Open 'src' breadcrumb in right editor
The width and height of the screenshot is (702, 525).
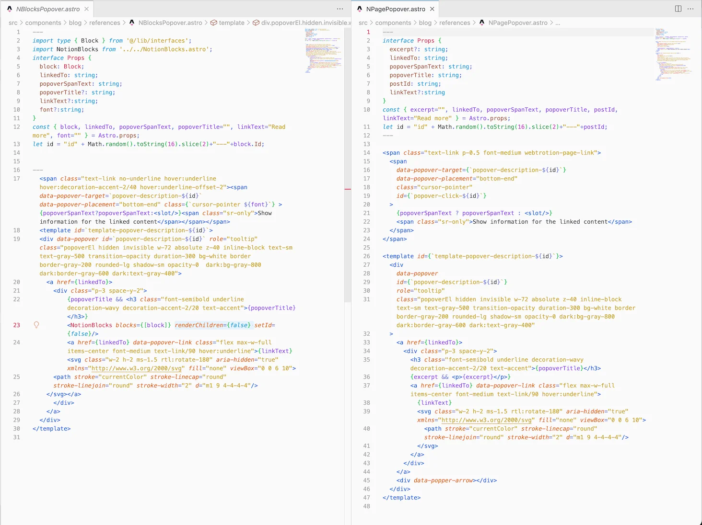[x=363, y=23]
